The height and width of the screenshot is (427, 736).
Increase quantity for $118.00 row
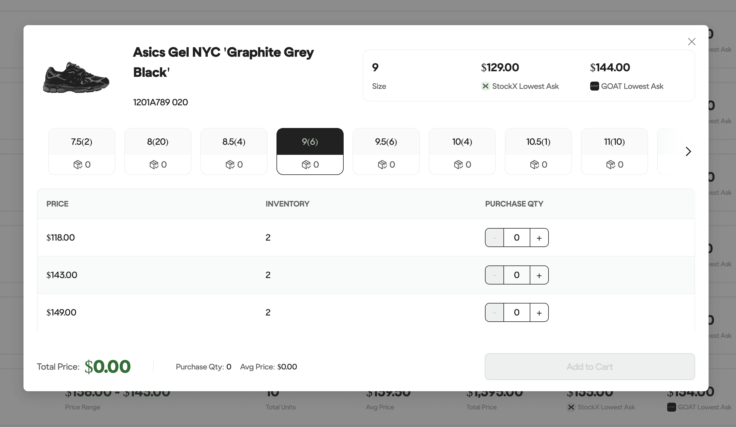tap(539, 238)
